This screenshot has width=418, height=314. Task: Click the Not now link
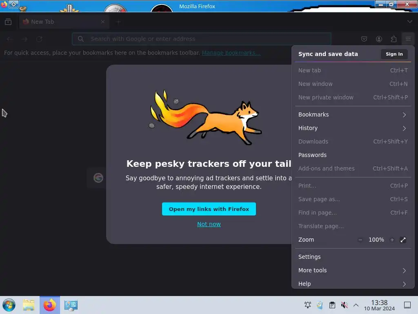point(209,224)
